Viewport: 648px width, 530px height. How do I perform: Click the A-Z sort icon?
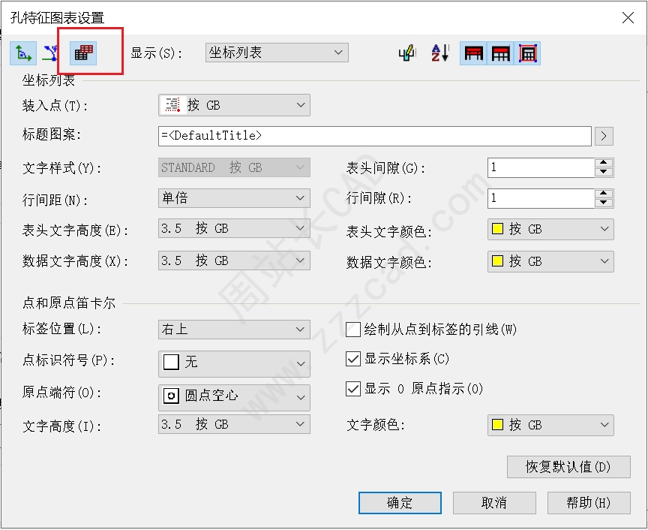tap(439, 53)
